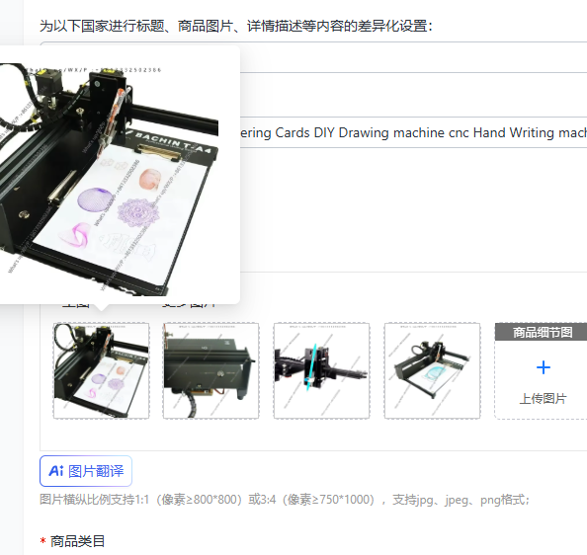Click the 商品细节图 header label
This screenshot has height=555, width=587.
click(x=543, y=332)
